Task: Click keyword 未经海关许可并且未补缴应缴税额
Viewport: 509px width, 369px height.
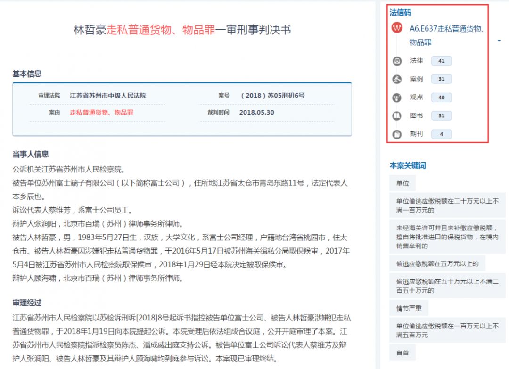Action: pos(447,237)
